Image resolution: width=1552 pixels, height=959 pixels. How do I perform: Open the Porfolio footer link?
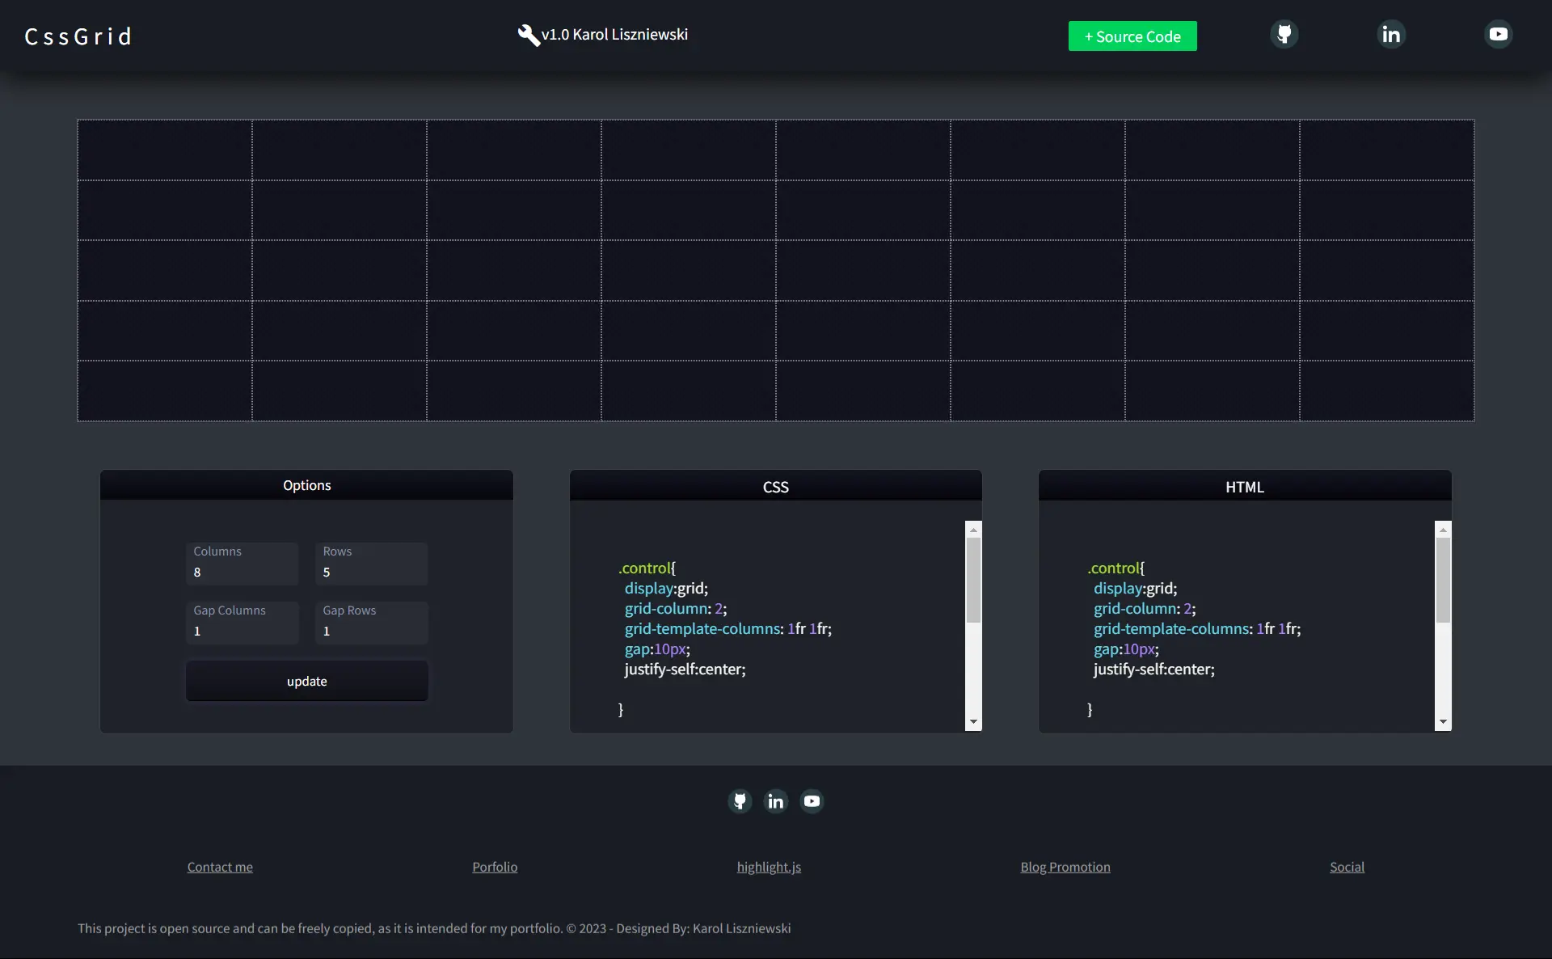(495, 867)
